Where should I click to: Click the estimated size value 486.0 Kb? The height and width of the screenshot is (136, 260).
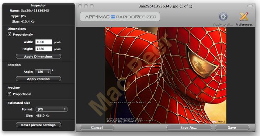point(43,116)
